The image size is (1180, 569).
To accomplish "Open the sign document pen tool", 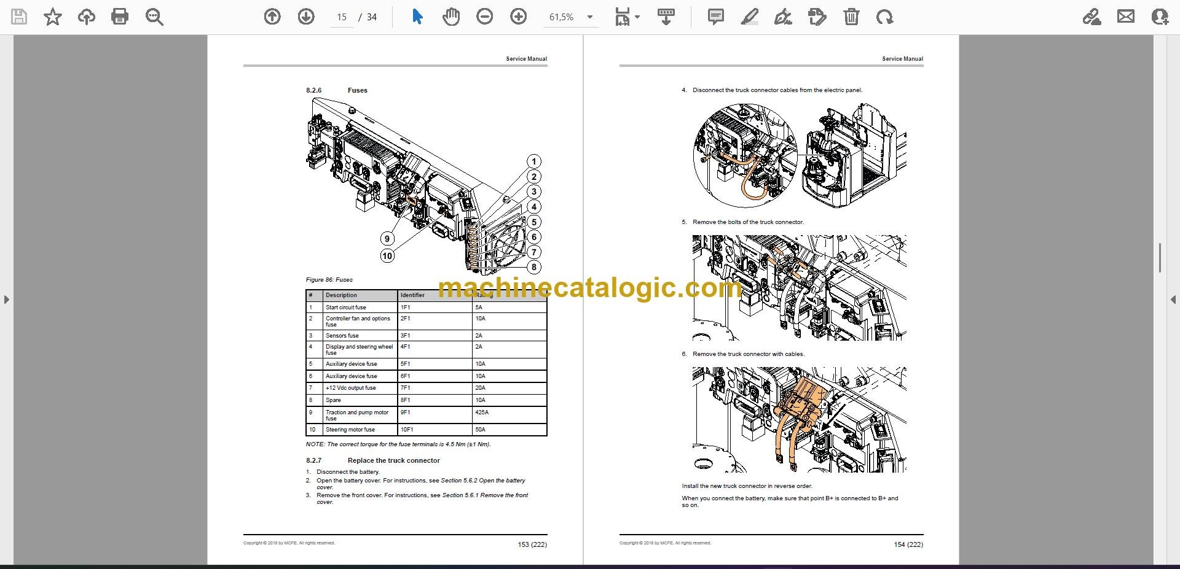I will (783, 17).
